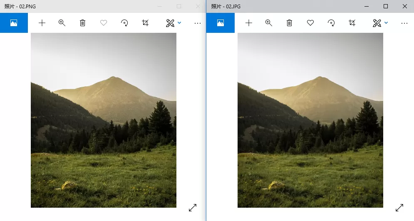The width and height of the screenshot is (414, 221).
Task: Favorite the photo with the heart in the 02.PNG window
Action: tap(104, 23)
